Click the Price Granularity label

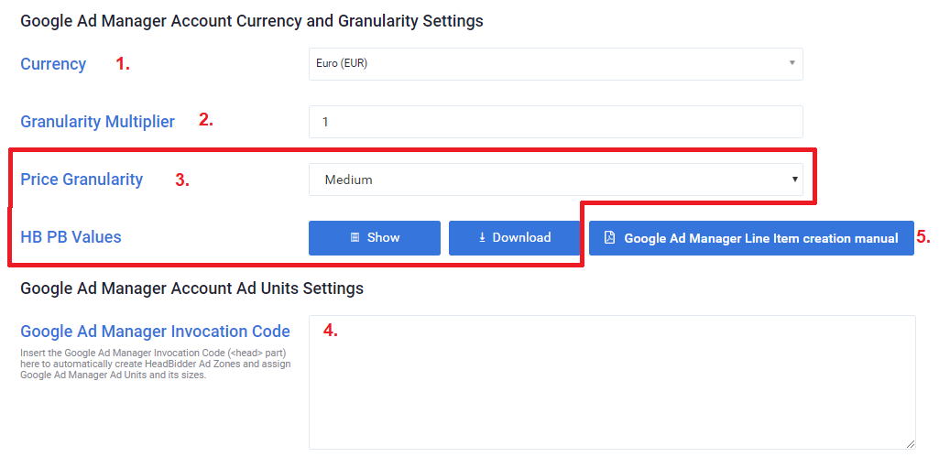point(82,180)
